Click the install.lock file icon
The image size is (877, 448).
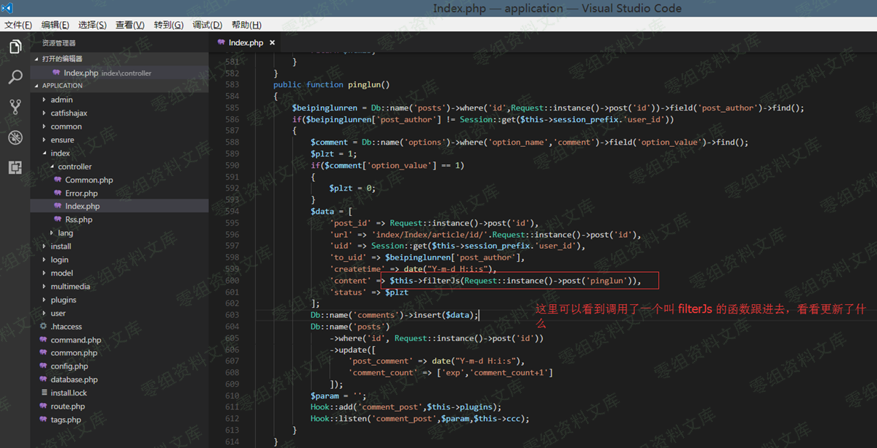click(x=44, y=393)
